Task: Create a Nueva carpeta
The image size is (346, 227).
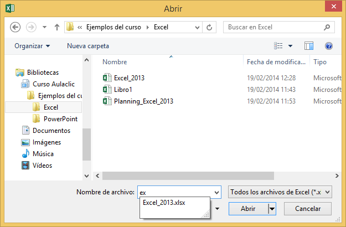Action: click(x=88, y=46)
